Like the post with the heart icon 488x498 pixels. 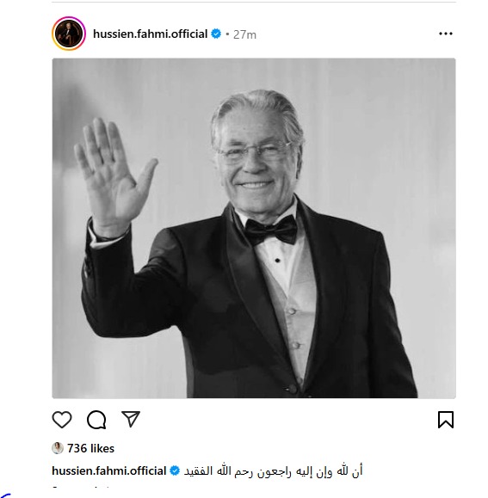click(62, 420)
